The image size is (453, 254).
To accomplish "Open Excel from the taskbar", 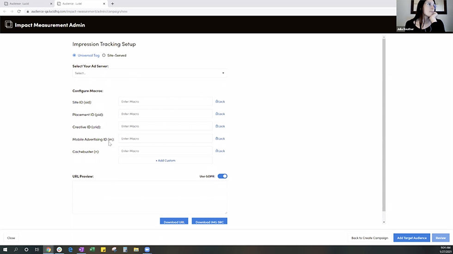I will coord(92,250).
